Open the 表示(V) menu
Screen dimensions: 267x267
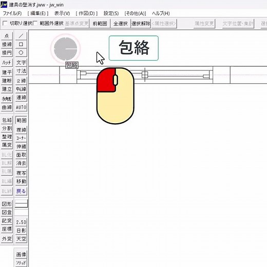(x=62, y=13)
